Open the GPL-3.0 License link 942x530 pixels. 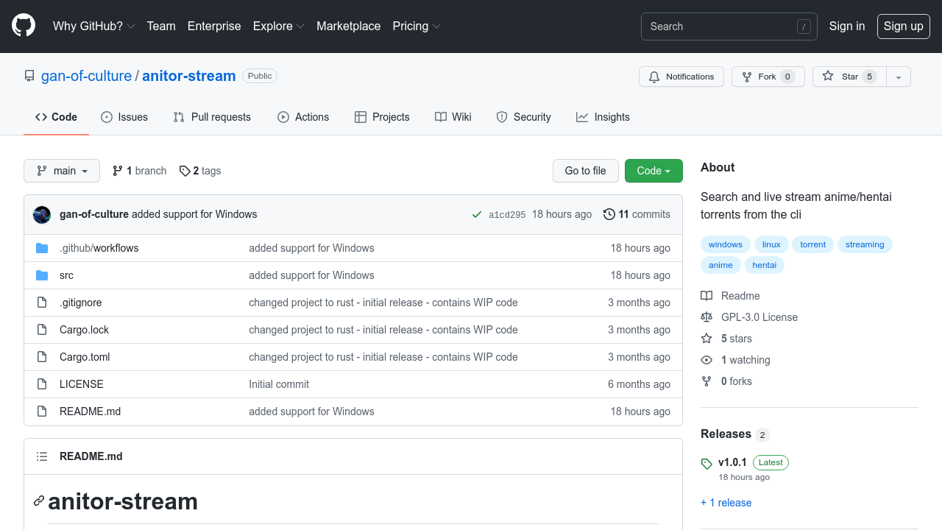click(x=759, y=317)
